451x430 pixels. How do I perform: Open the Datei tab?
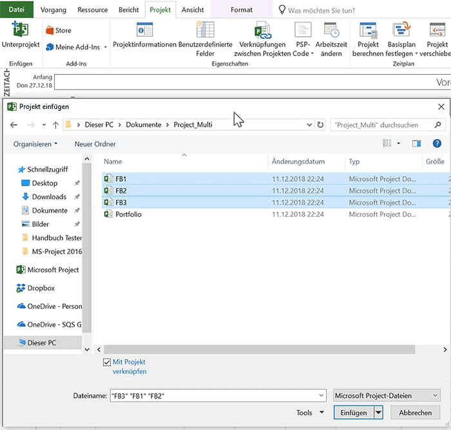click(x=17, y=10)
